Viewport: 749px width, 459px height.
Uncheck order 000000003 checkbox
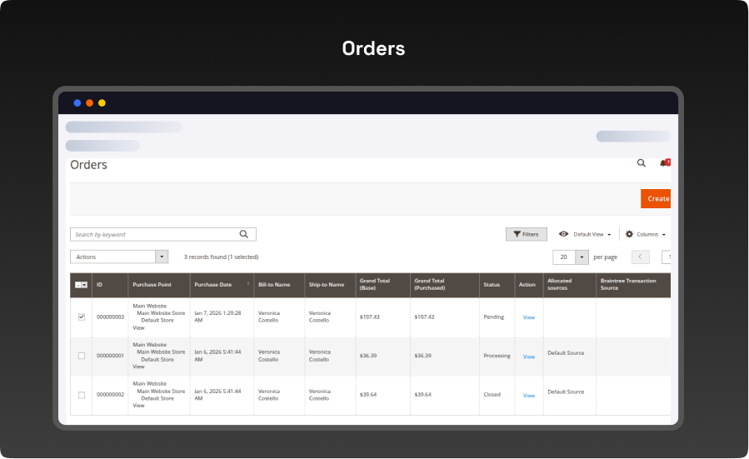pos(81,317)
